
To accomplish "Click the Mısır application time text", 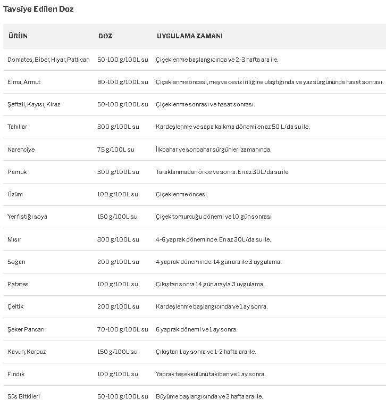I will 213,239.
